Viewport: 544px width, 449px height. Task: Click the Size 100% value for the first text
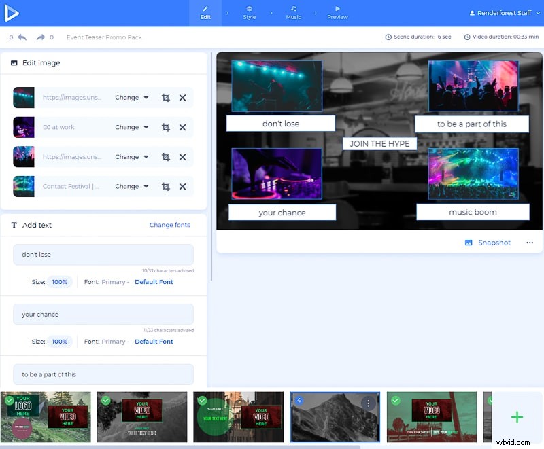60,282
